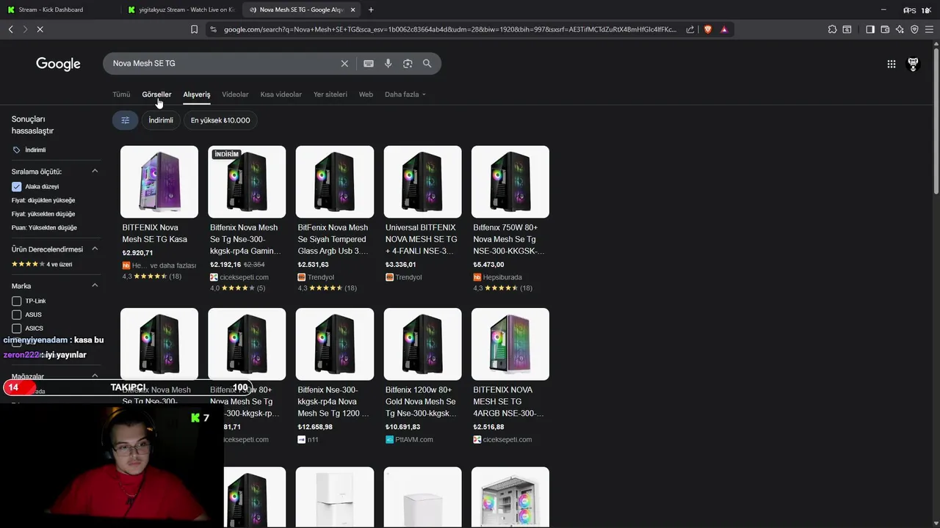The height and width of the screenshot is (528, 940).
Task: Open the filter sliders icon chip
Action: click(125, 120)
